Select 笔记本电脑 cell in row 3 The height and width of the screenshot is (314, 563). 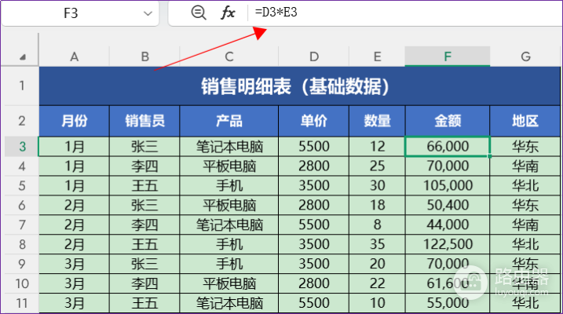point(229,147)
